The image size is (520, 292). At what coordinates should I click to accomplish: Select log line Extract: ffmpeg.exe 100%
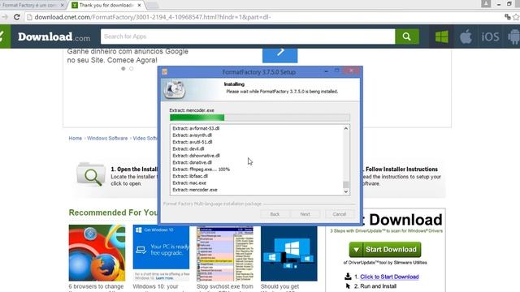pos(201,170)
